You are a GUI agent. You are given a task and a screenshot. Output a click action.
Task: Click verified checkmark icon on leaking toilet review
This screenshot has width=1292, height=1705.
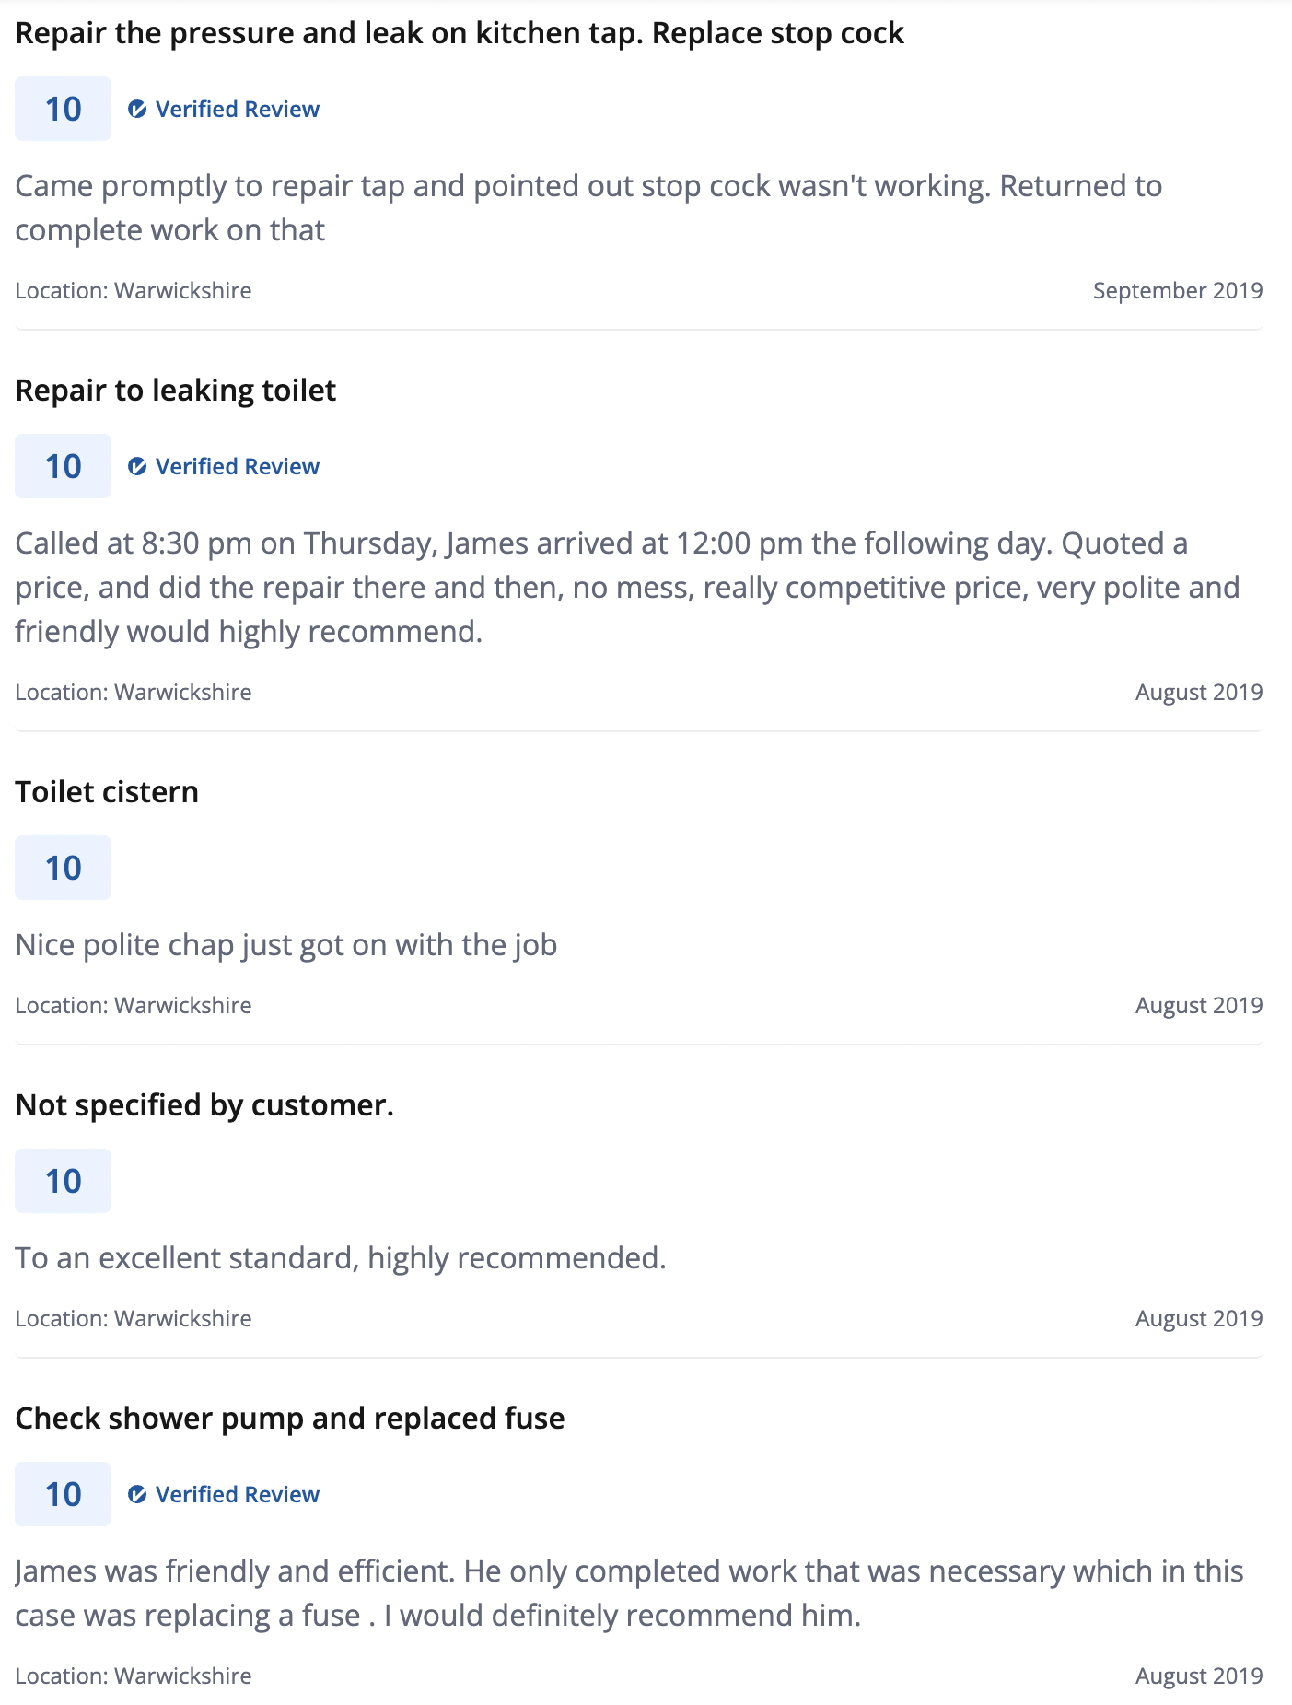tap(137, 467)
